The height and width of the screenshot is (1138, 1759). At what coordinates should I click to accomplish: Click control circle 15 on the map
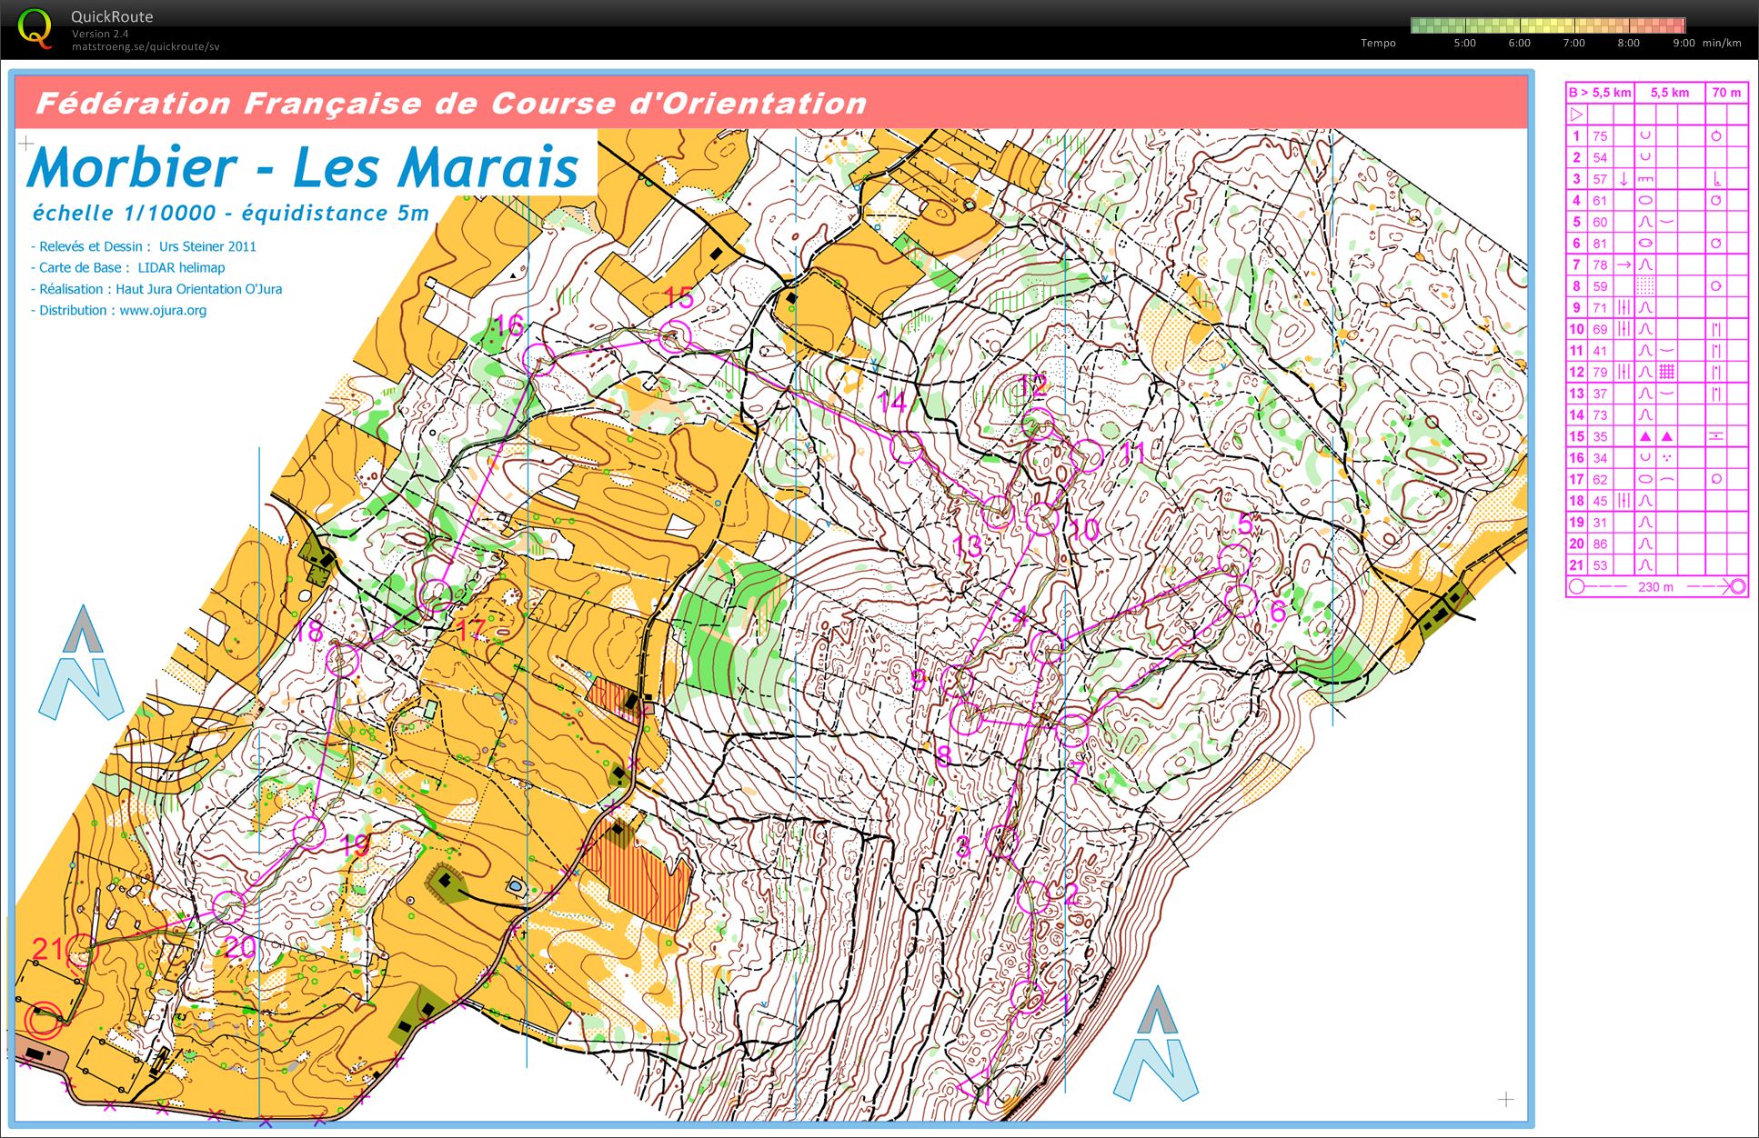(675, 338)
